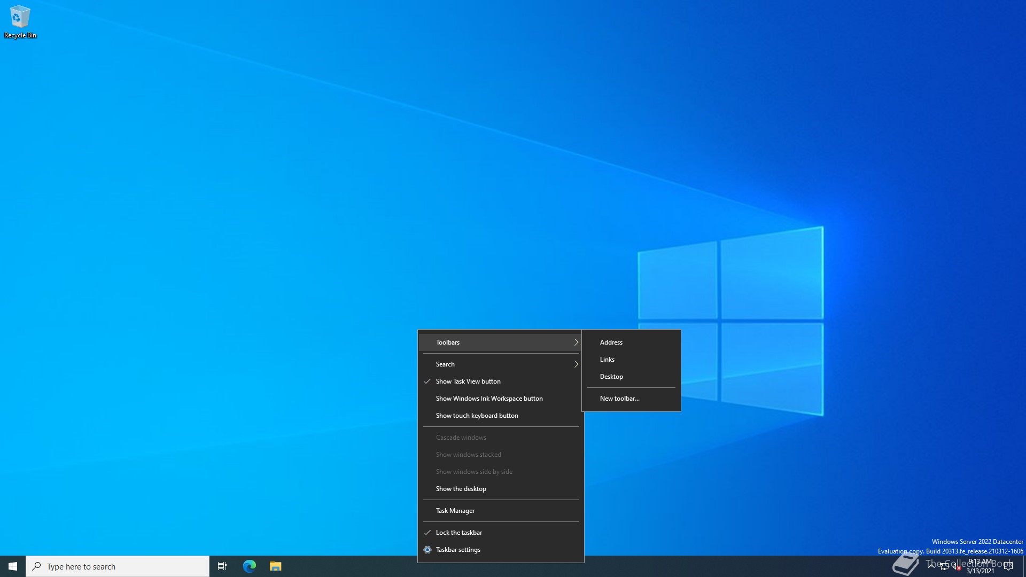Click the search magnifier icon in the taskbar
1026x577 pixels.
tap(36, 566)
